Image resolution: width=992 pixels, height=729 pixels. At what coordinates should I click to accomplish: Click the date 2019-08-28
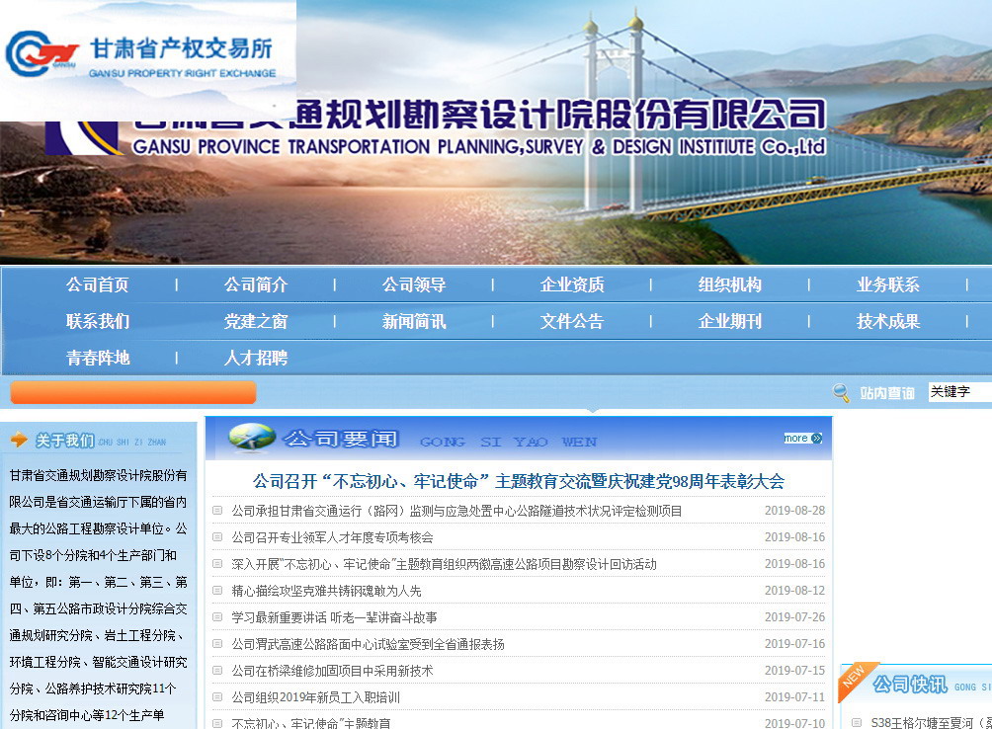[x=794, y=511]
